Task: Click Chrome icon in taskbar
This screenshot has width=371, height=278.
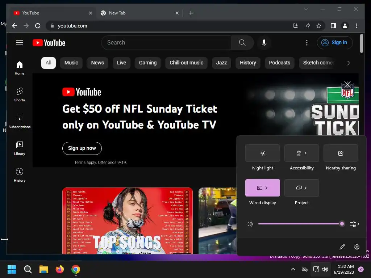Action: pyautogui.click(x=76, y=269)
